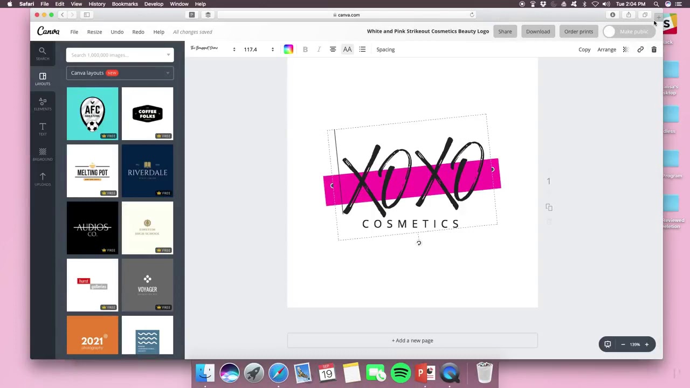Select the Riverdale logo layout
This screenshot has height=388, width=690.
(147, 170)
